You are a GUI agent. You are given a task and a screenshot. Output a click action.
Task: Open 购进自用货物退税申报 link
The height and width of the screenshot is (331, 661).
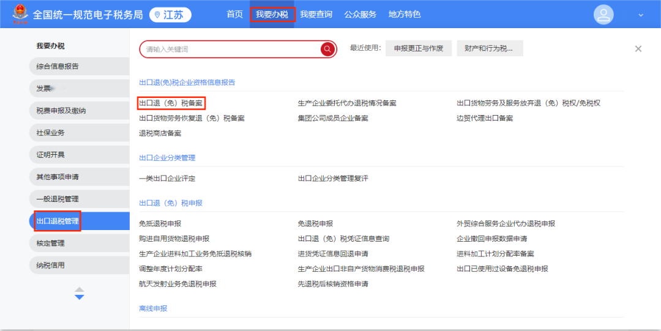pyautogui.click(x=174, y=239)
